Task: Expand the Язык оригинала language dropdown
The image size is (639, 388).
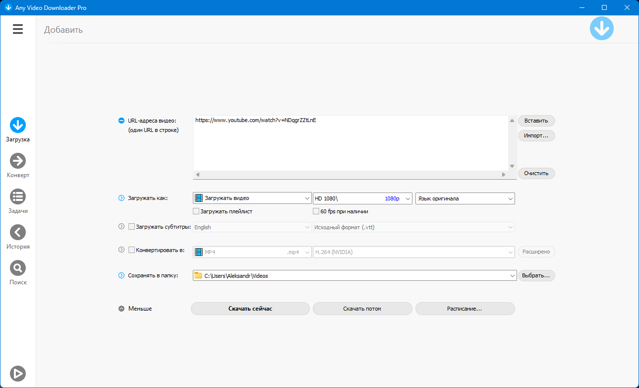Action: click(x=465, y=198)
